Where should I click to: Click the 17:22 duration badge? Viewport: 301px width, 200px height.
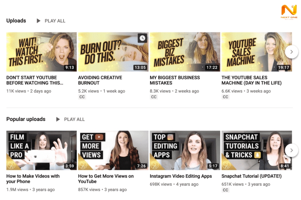tap(212, 67)
